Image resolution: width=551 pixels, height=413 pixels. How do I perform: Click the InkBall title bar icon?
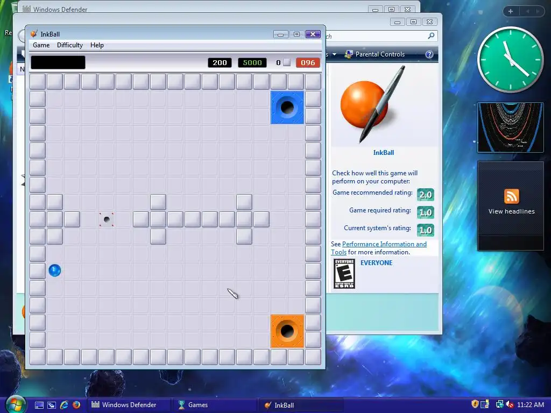pos(34,34)
